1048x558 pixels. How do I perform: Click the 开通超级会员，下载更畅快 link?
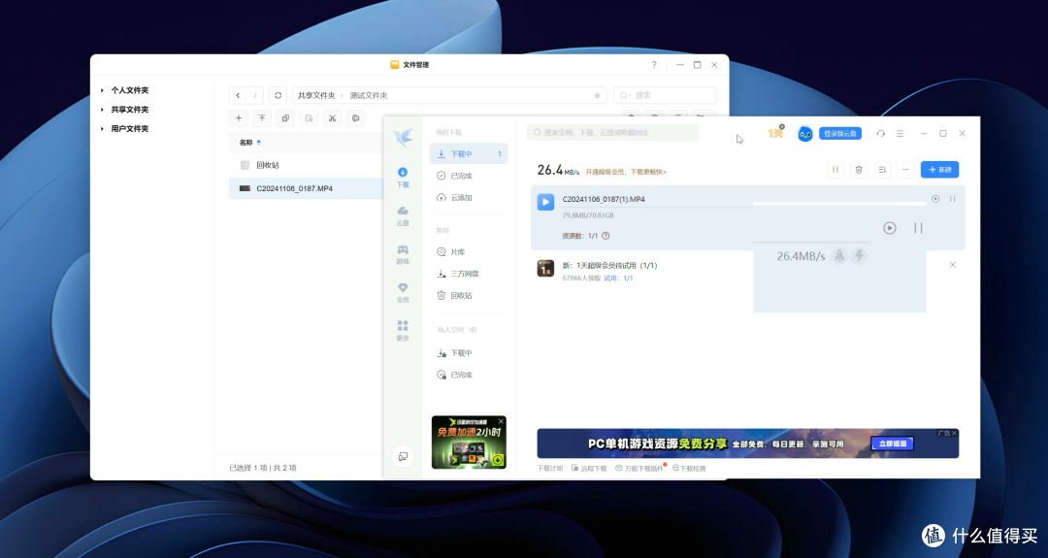click(x=626, y=172)
